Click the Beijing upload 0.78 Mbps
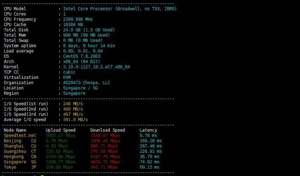Image resolution: width=300 pixels, height=176 pixels. [57, 141]
